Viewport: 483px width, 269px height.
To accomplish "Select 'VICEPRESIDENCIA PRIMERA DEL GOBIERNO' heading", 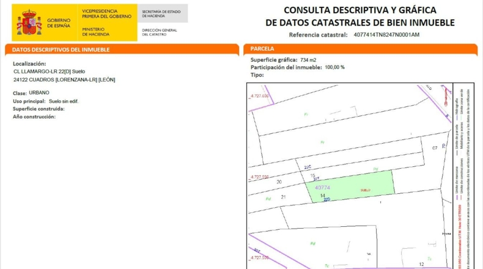I will (x=106, y=13).
